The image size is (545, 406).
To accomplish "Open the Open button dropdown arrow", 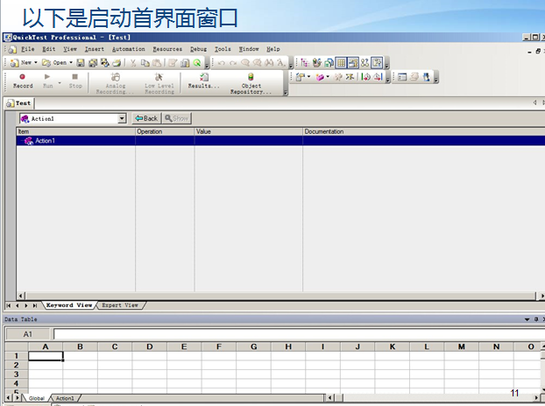I will click(x=71, y=63).
